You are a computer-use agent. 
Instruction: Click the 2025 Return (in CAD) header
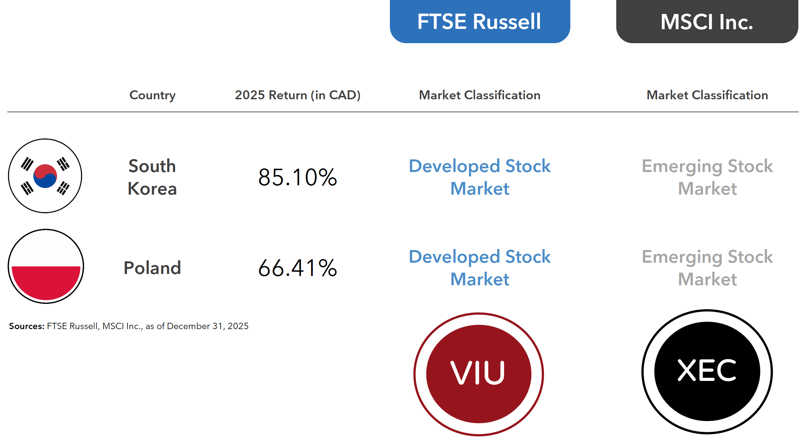pyautogui.click(x=297, y=95)
